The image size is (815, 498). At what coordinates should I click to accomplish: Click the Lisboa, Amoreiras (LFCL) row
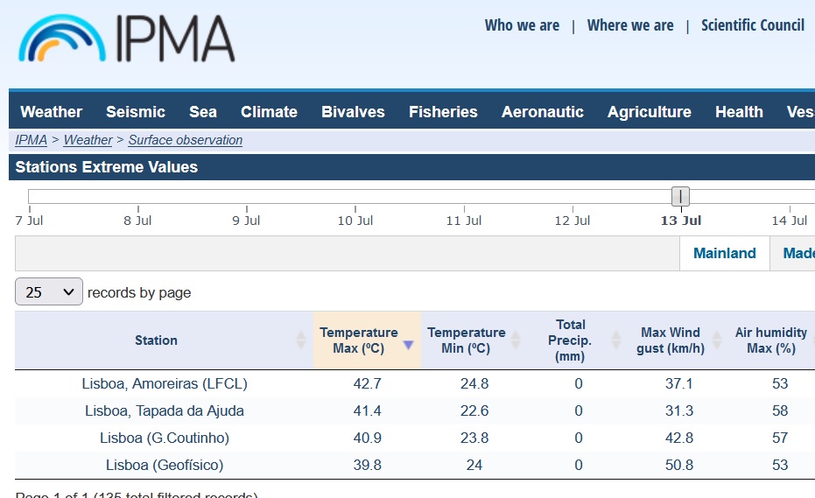pyautogui.click(x=165, y=383)
